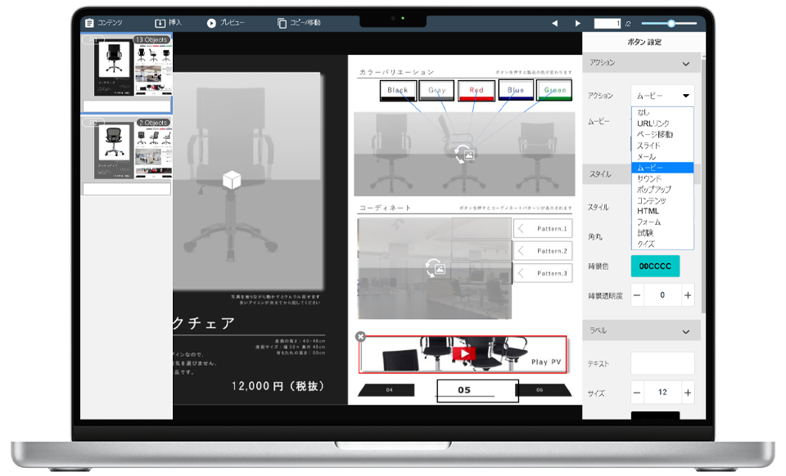Screen dimensions: 786x476
Task: Click the Gray color button
Action: pyautogui.click(x=436, y=91)
